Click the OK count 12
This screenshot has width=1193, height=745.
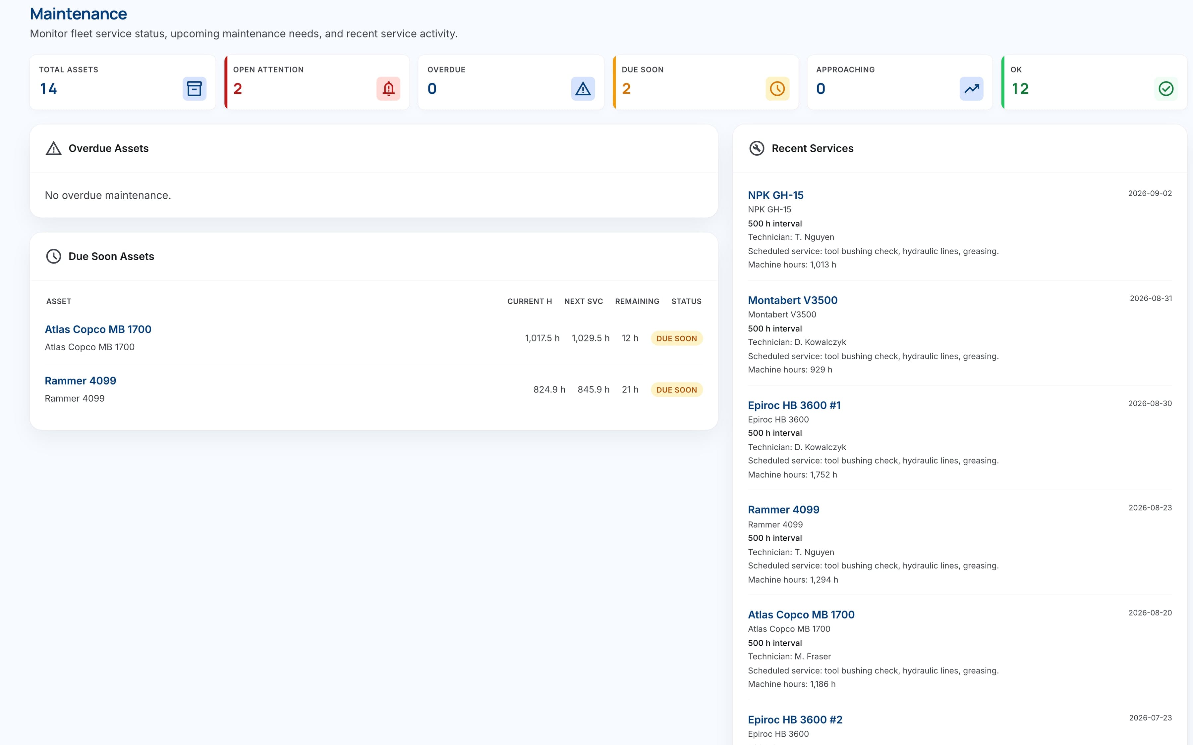click(1020, 89)
